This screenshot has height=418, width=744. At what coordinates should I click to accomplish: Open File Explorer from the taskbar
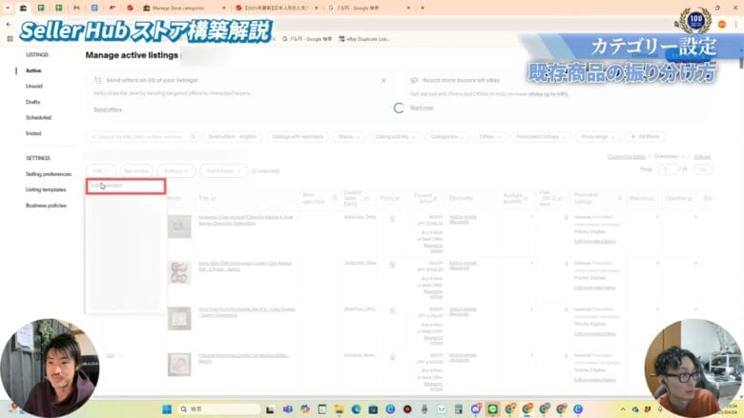tap(339, 409)
